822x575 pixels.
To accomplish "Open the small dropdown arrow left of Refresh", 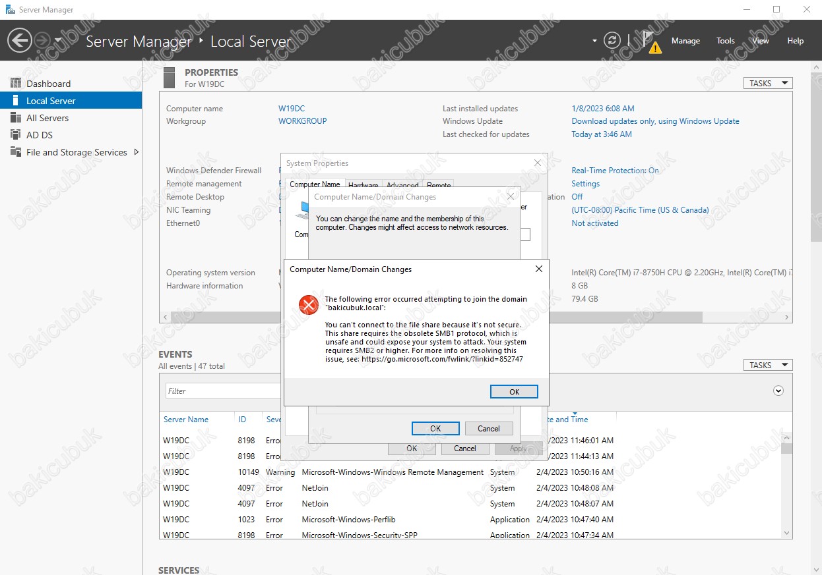I will 594,41.
